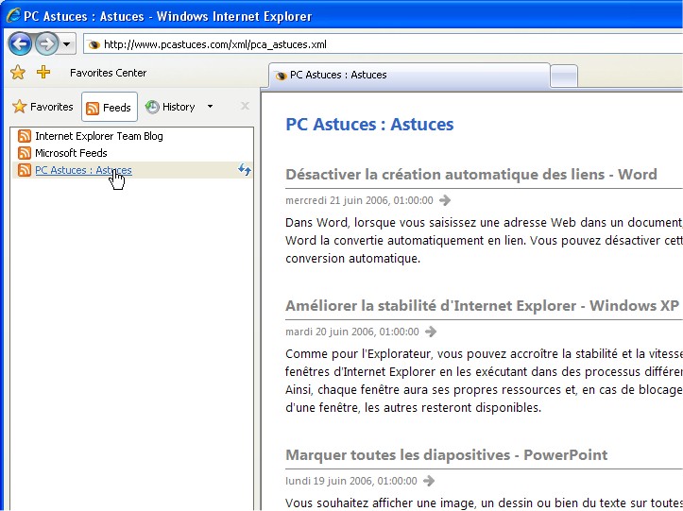Switch to the Favorites panel button
The height and width of the screenshot is (511, 683).
tap(43, 107)
